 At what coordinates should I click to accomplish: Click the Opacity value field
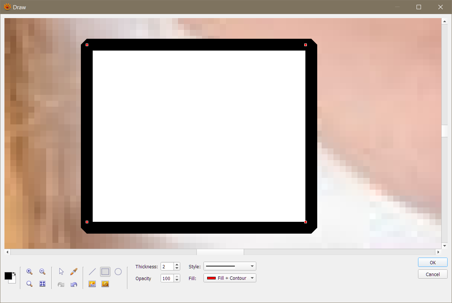(167, 278)
